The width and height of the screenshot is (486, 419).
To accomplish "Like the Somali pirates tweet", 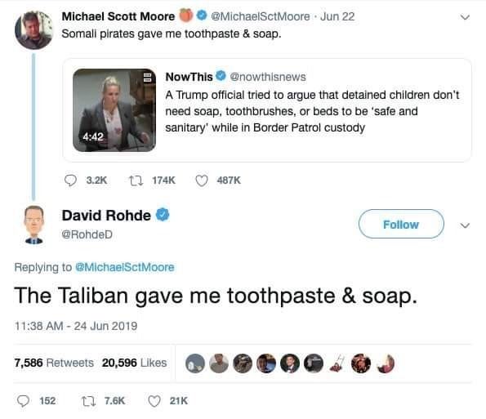I will click(202, 181).
